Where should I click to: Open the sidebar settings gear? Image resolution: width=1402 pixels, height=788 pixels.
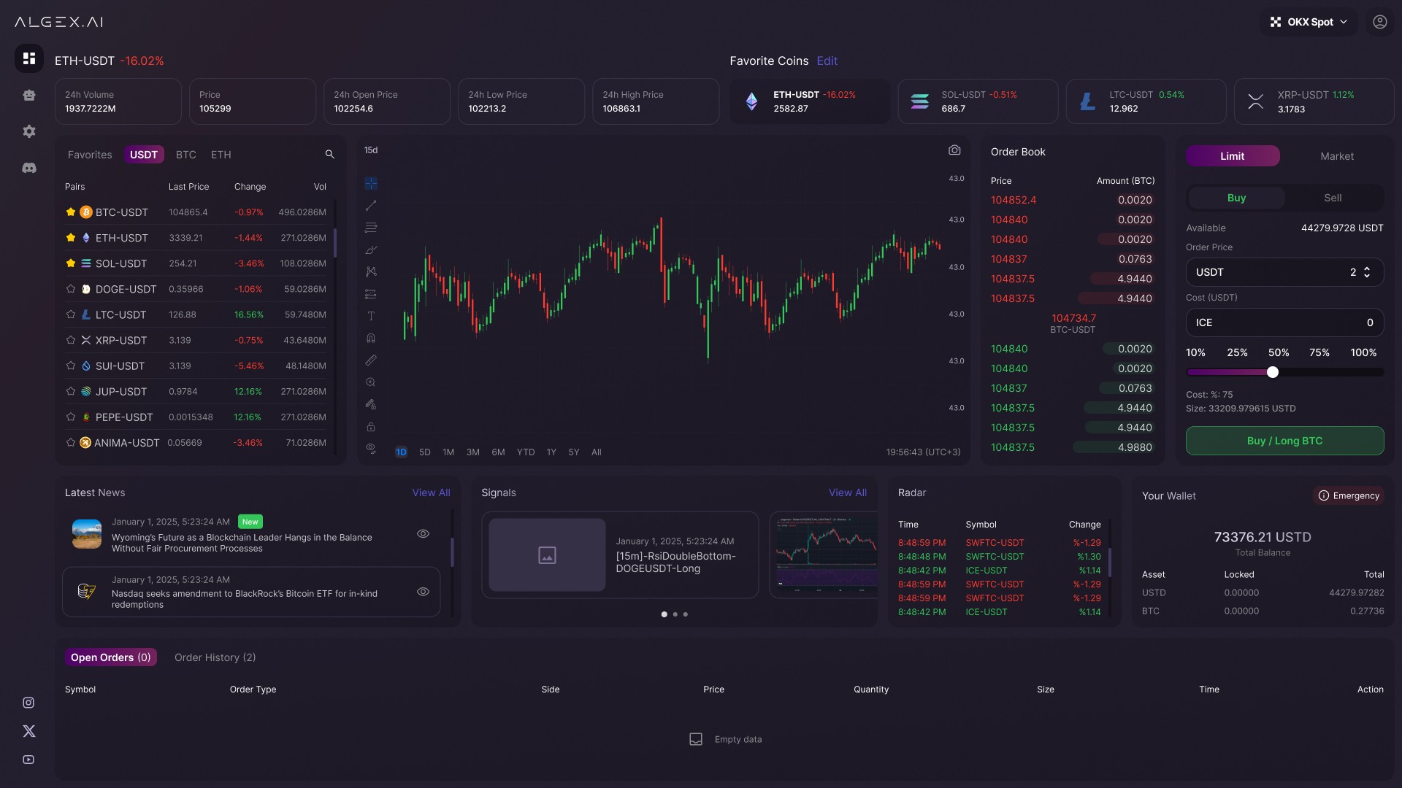(29, 131)
